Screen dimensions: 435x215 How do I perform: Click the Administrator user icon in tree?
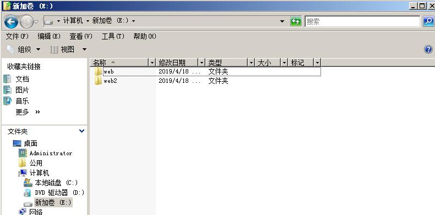(x=23, y=153)
